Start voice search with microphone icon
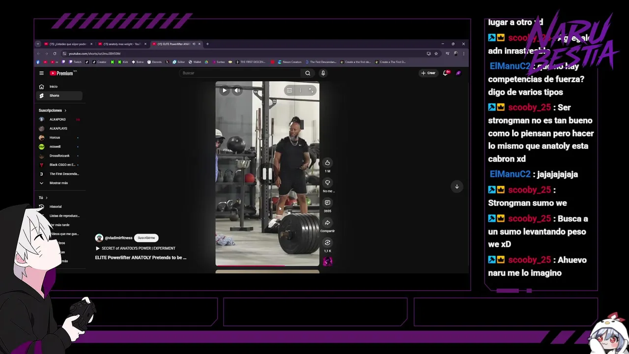The width and height of the screenshot is (629, 354). tap(323, 73)
